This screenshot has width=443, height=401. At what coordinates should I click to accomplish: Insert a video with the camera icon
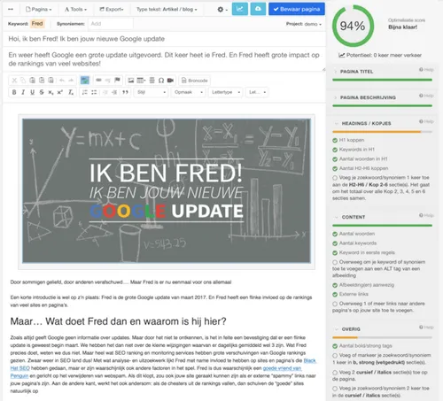170,81
